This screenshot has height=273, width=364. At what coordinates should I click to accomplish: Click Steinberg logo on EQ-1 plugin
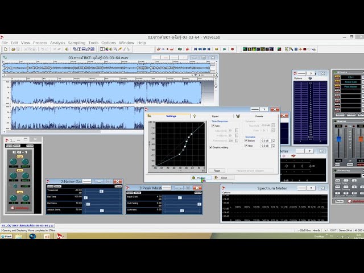[x=20, y=208]
